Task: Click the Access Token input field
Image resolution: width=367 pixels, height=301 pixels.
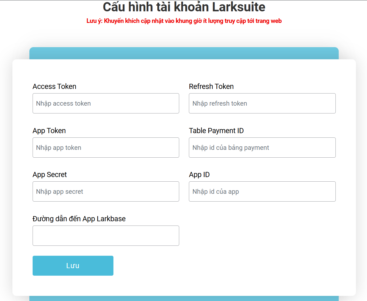Action: coord(106,103)
